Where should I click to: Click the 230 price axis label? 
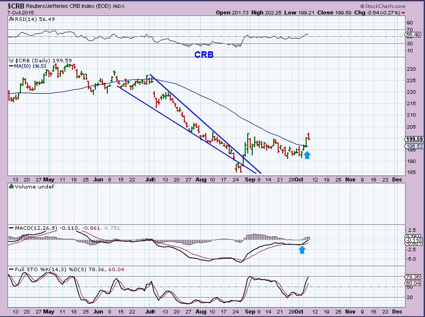(411, 69)
